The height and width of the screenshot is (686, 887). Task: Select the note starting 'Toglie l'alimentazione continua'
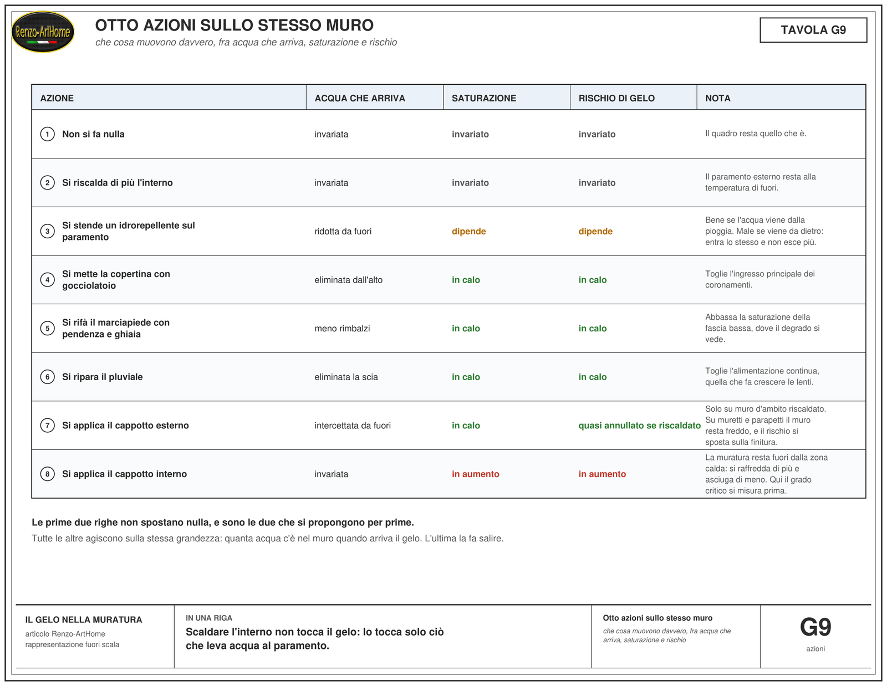[762, 376]
